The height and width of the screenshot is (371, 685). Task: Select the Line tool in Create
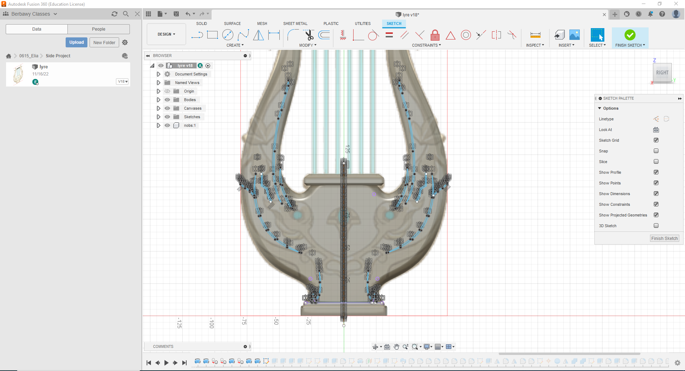197,35
